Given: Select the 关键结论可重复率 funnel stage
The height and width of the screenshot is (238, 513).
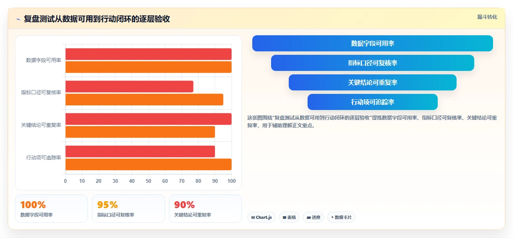Looking at the screenshot, I should point(372,82).
